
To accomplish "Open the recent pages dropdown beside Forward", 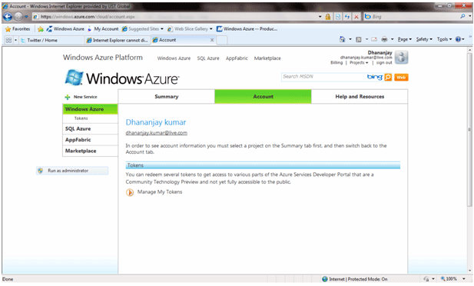I will 26,17.
